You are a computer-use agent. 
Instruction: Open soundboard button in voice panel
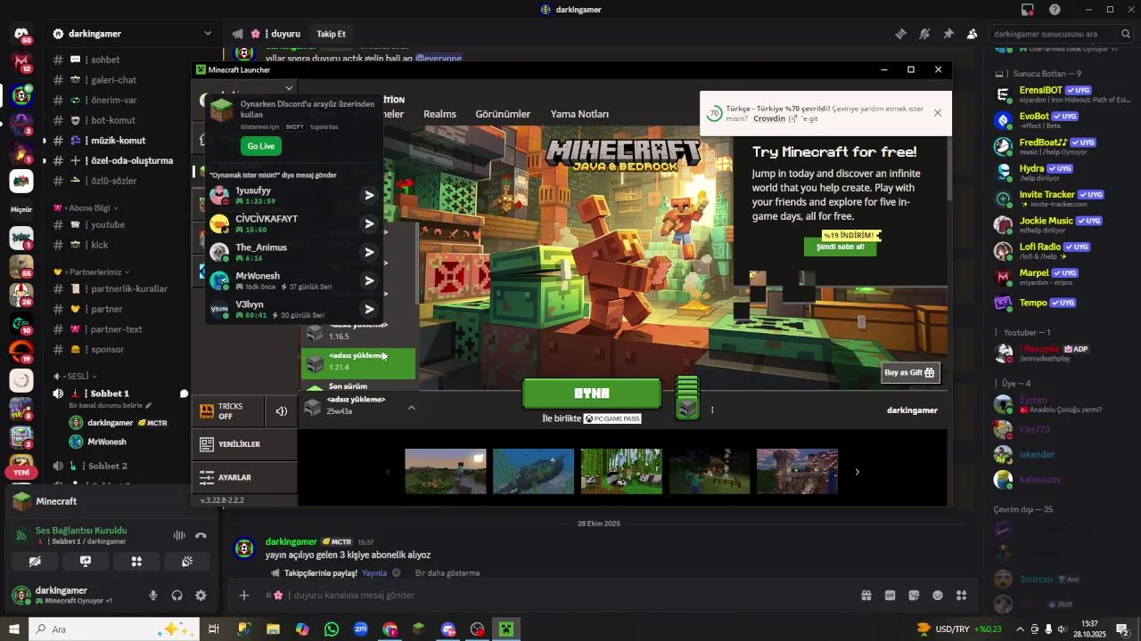pyautogui.click(x=187, y=562)
